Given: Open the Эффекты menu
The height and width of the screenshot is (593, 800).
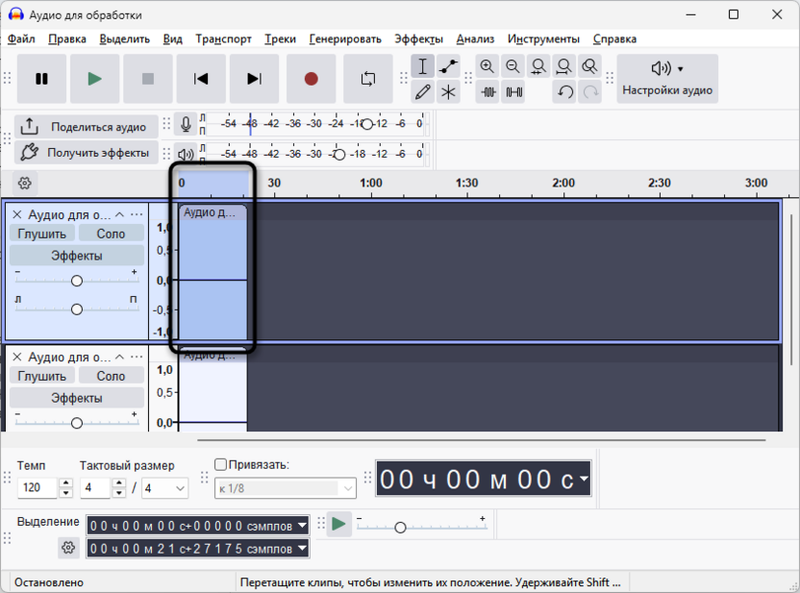Looking at the screenshot, I should pyautogui.click(x=418, y=38).
